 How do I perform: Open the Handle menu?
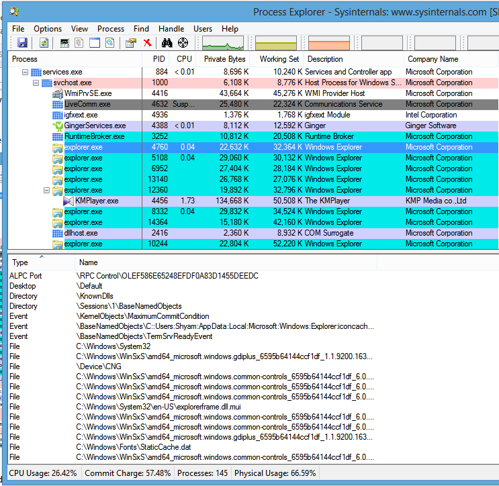coord(171,29)
